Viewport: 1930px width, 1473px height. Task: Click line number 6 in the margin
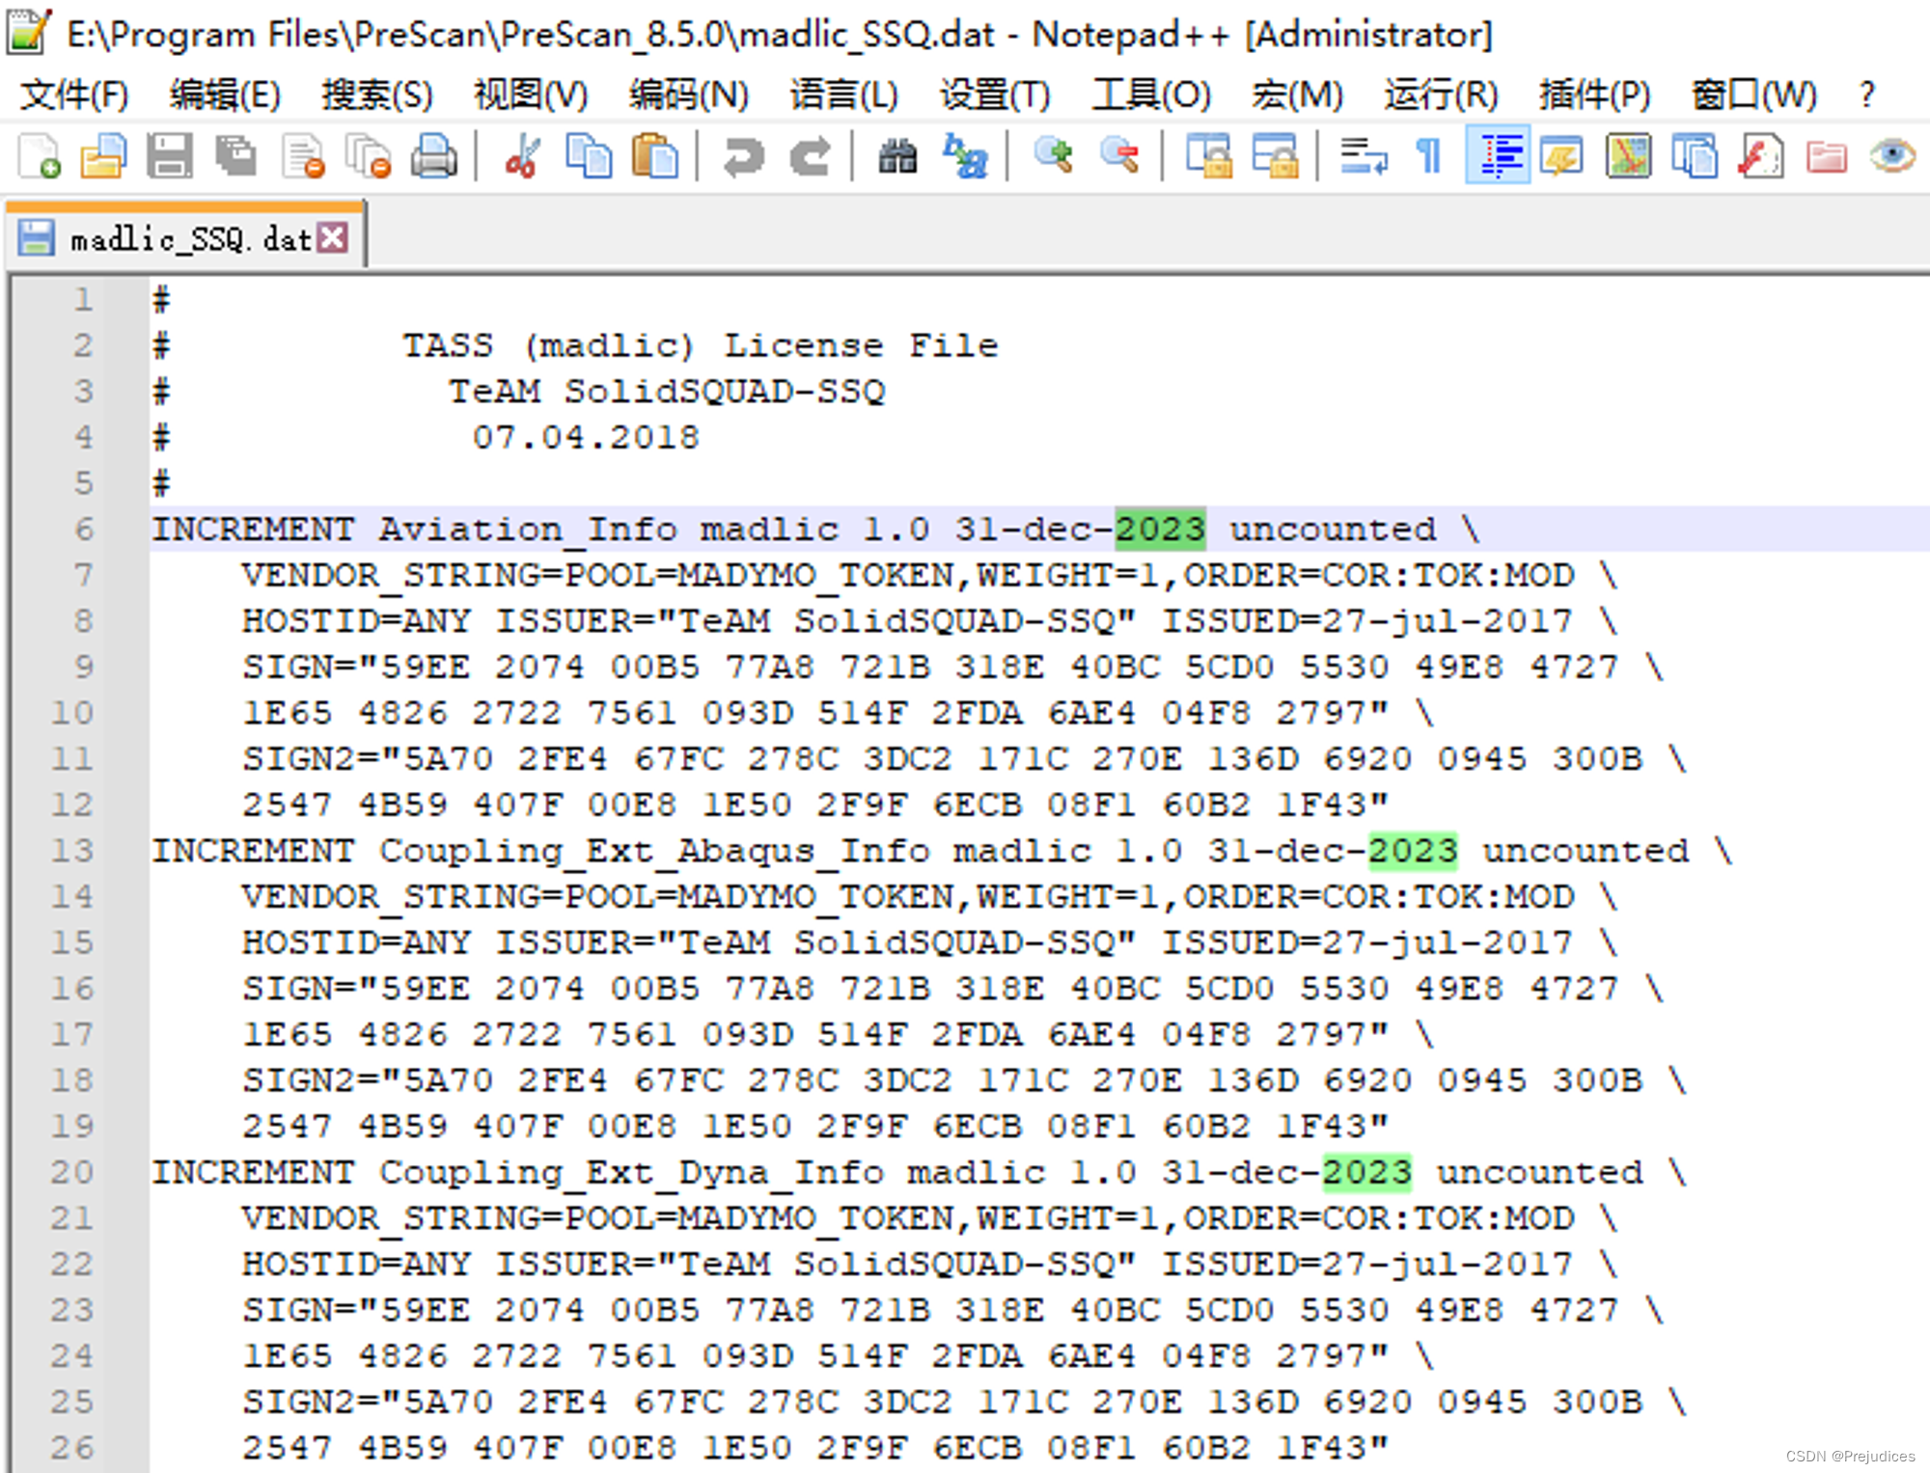coord(84,529)
